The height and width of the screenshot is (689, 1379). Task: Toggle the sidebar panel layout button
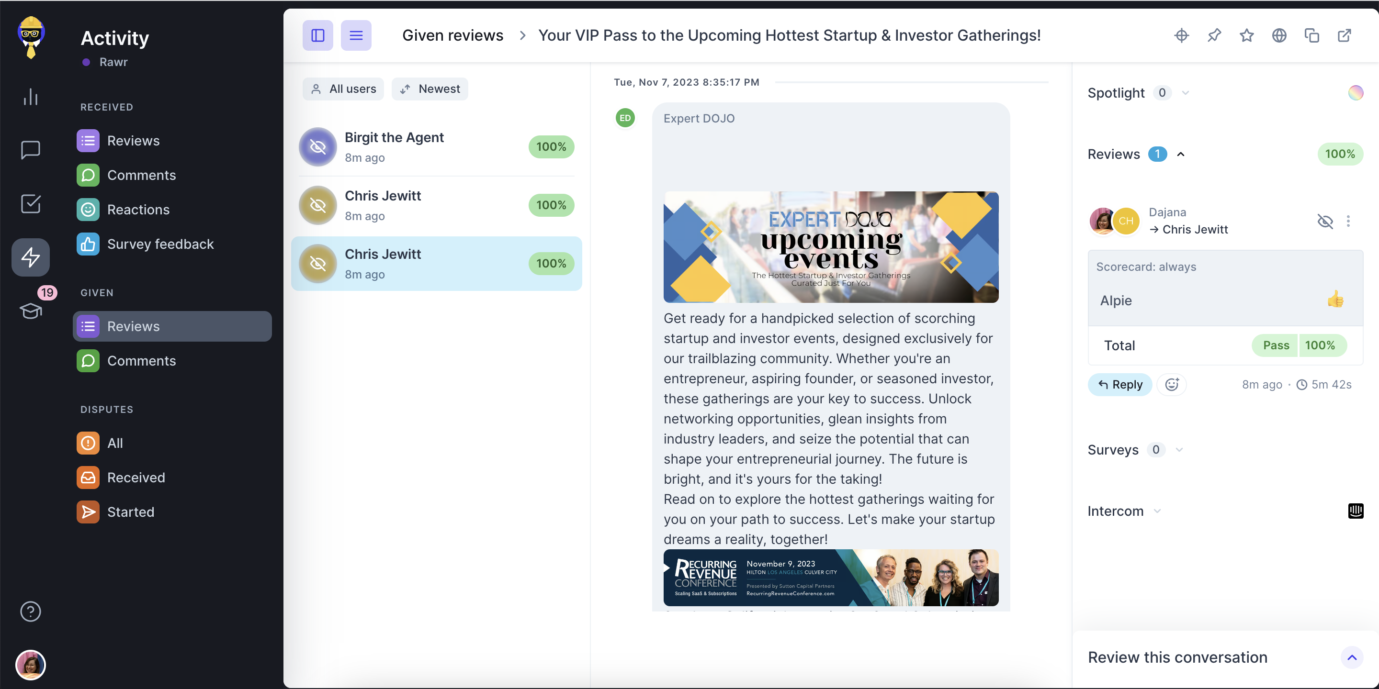(317, 35)
